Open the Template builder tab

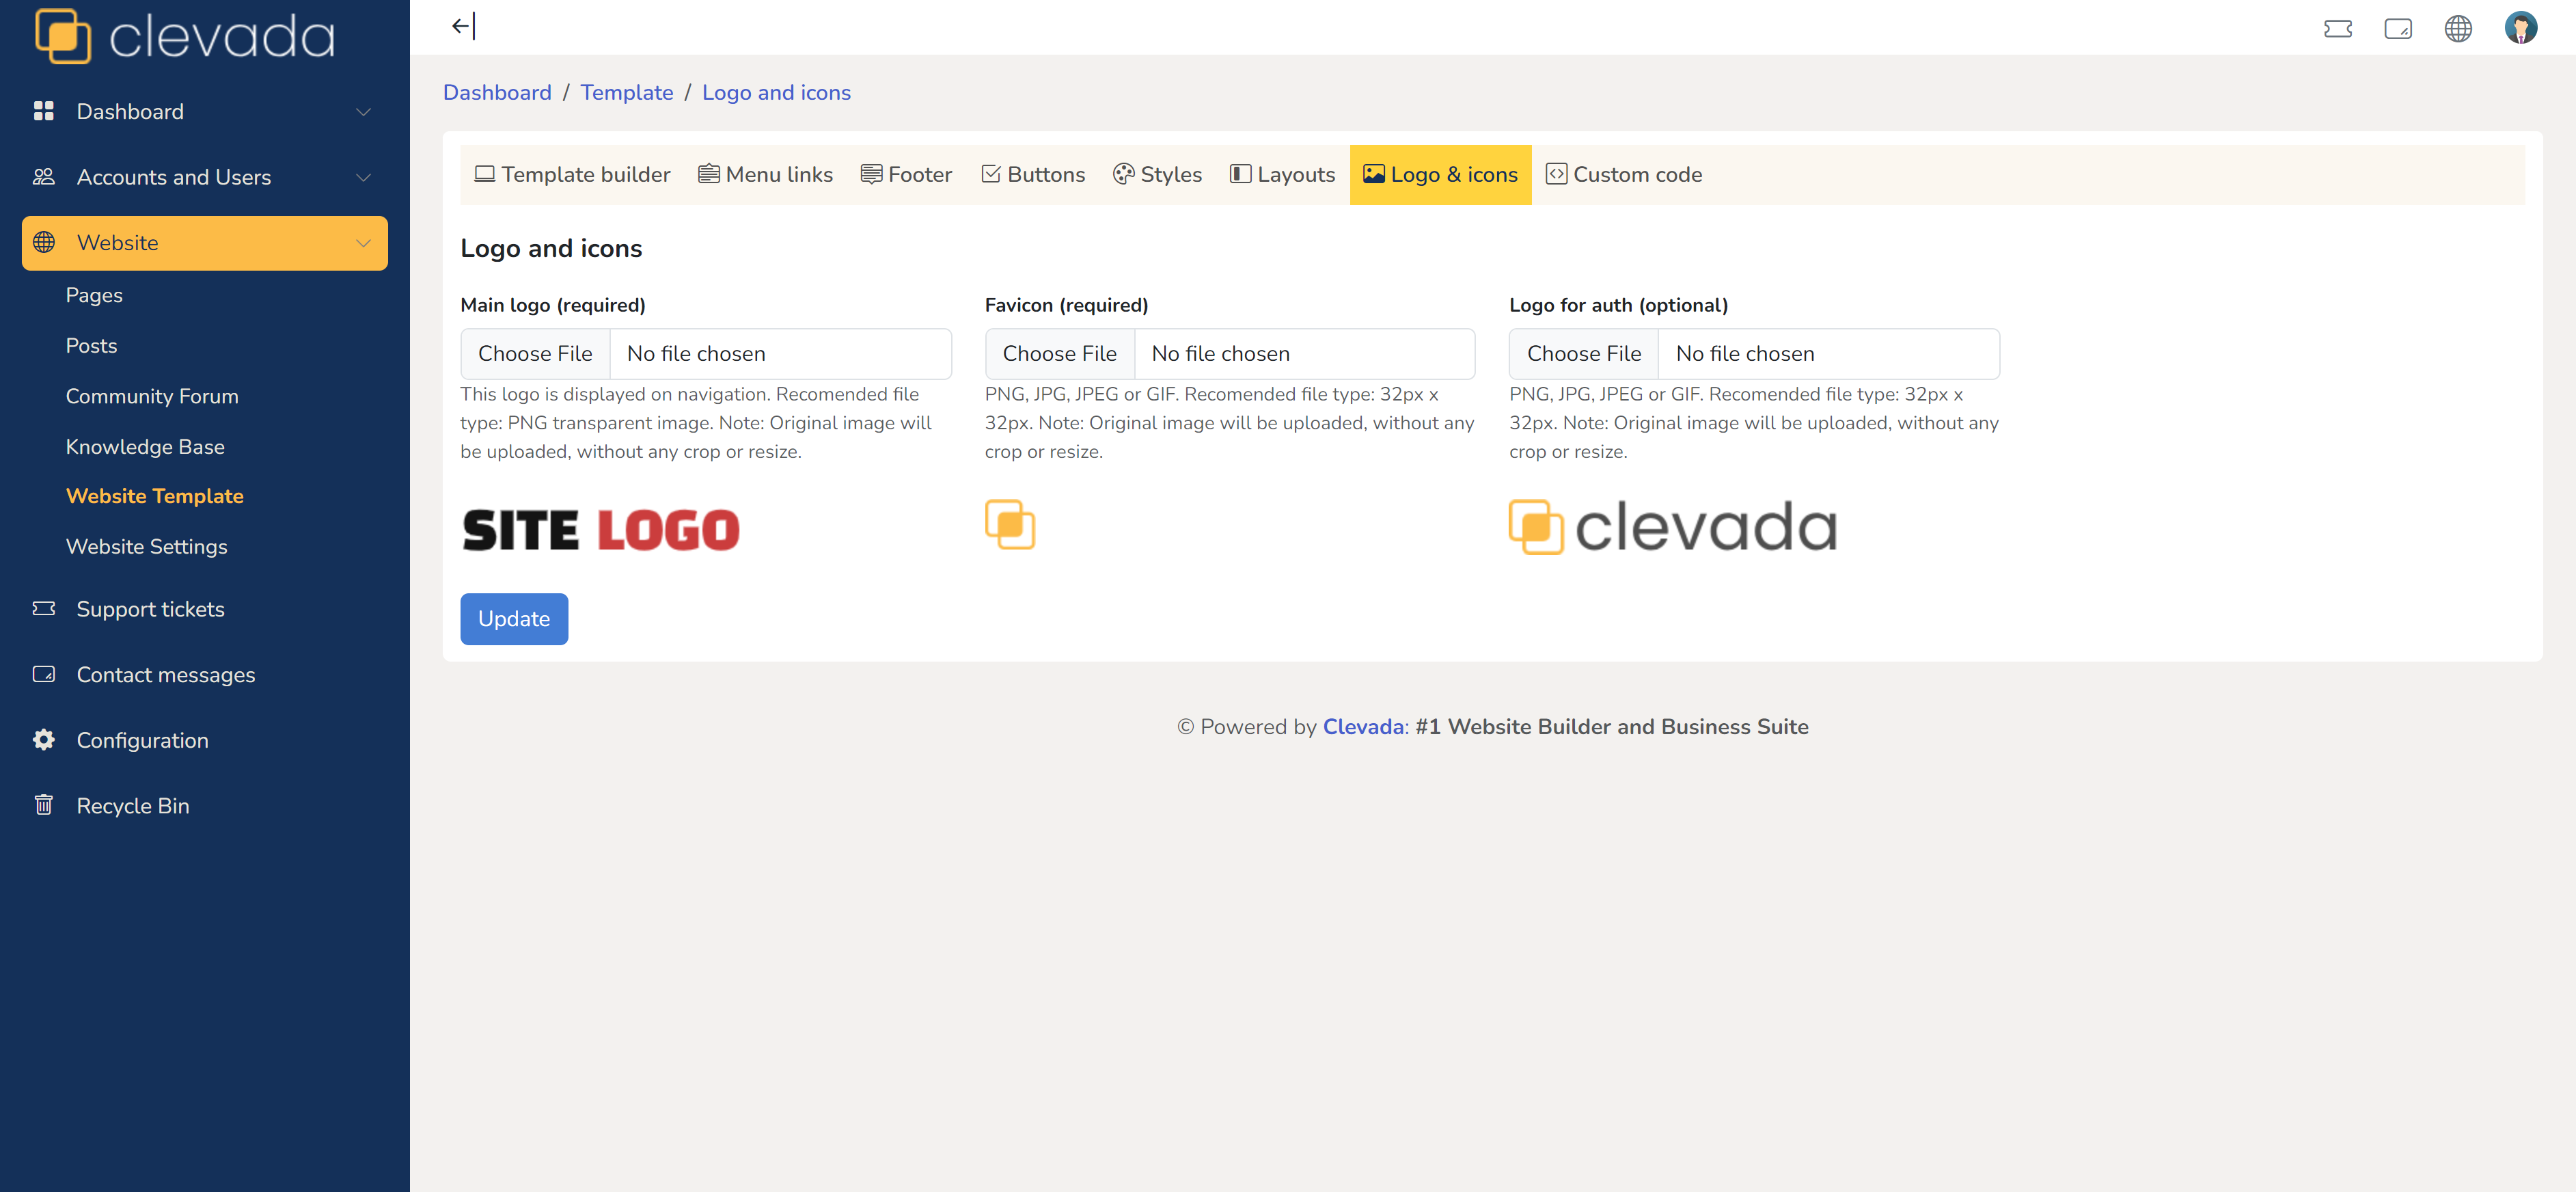pos(572,175)
